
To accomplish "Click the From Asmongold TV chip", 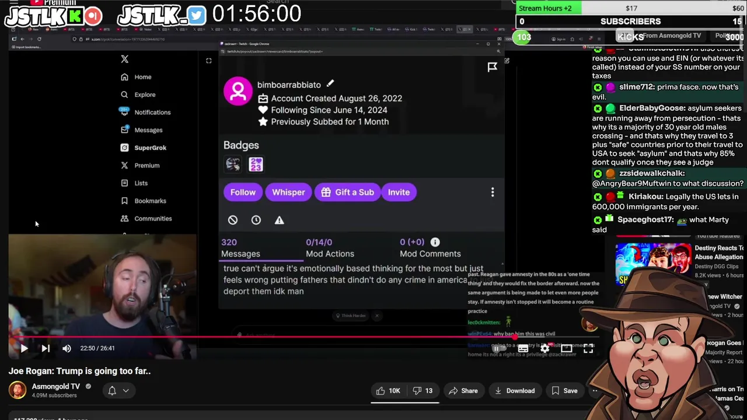I will pyautogui.click(x=672, y=36).
